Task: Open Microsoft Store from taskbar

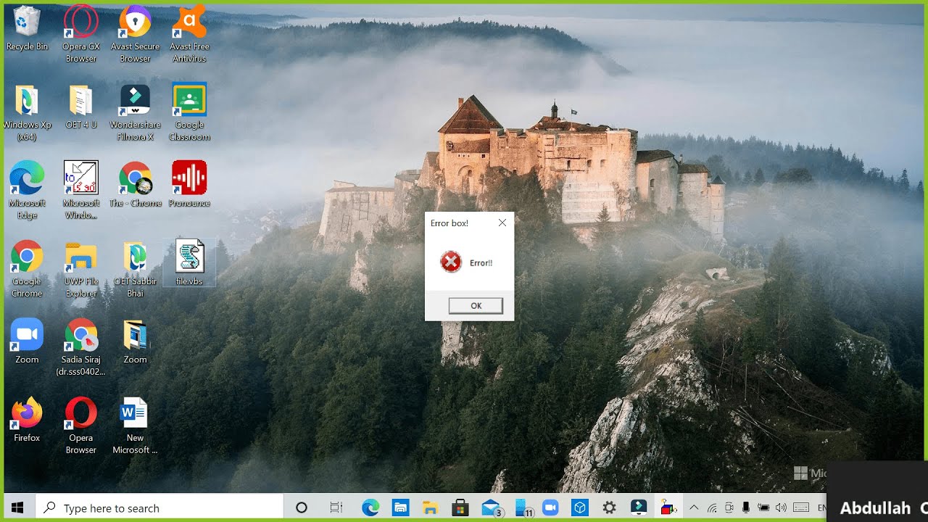Action: point(460,508)
